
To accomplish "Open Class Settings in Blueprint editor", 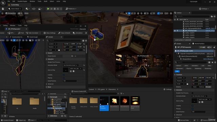I will point(50,33).
